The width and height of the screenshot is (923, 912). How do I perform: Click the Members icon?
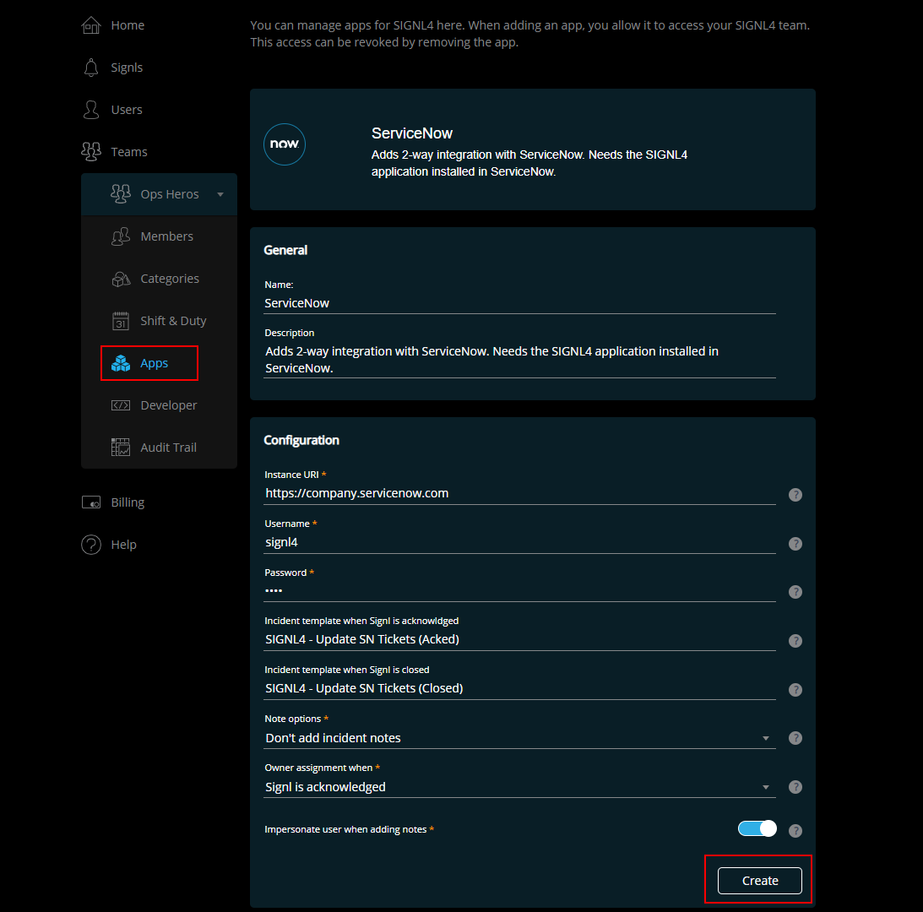pyautogui.click(x=121, y=236)
